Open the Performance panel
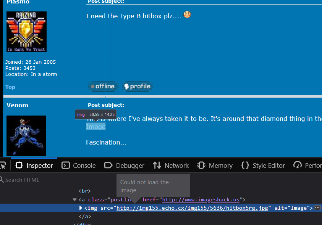The image size is (322, 225). point(307,166)
